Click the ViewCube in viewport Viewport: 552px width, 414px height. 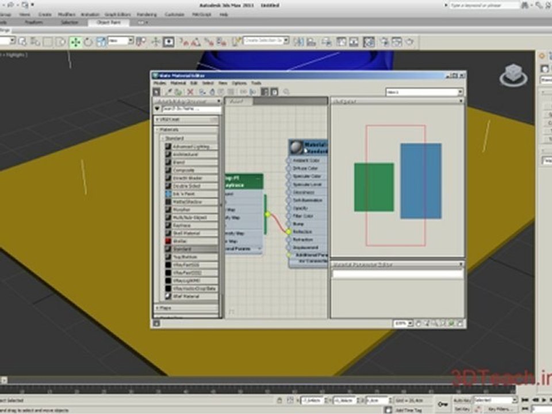pyautogui.click(x=513, y=75)
